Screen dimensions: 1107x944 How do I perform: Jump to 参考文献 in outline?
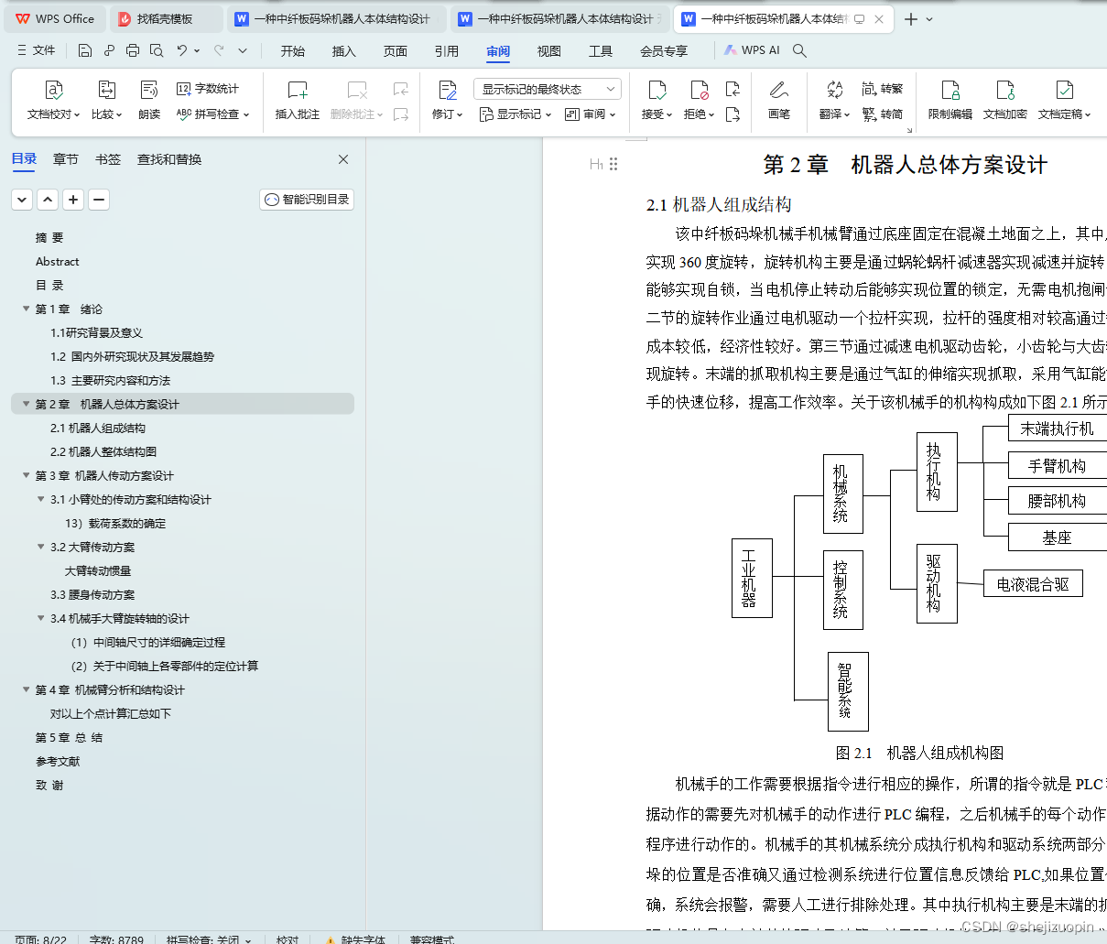[58, 761]
